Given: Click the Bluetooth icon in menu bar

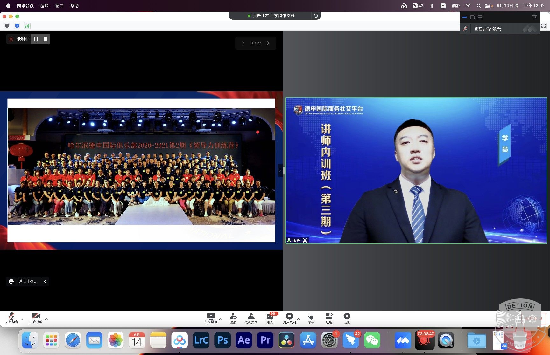Looking at the screenshot, I should click(x=432, y=6).
